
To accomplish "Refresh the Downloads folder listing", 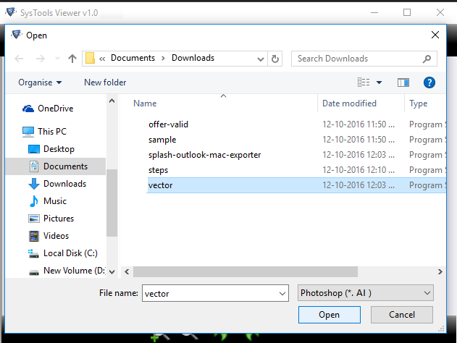I will pyautogui.click(x=274, y=59).
